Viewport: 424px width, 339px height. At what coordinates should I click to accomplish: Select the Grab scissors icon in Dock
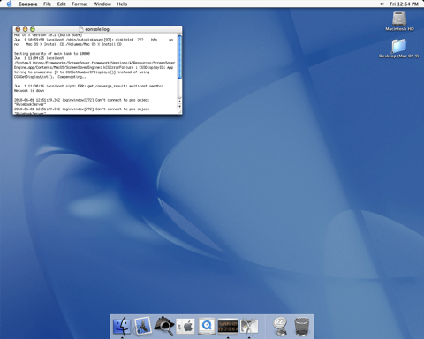click(249, 326)
